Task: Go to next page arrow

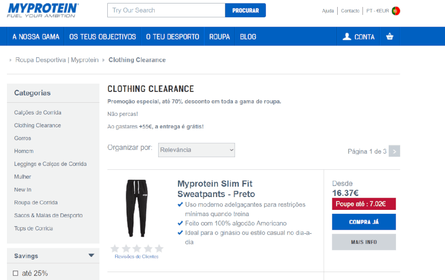Action: pyautogui.click(x=394, y=151)
